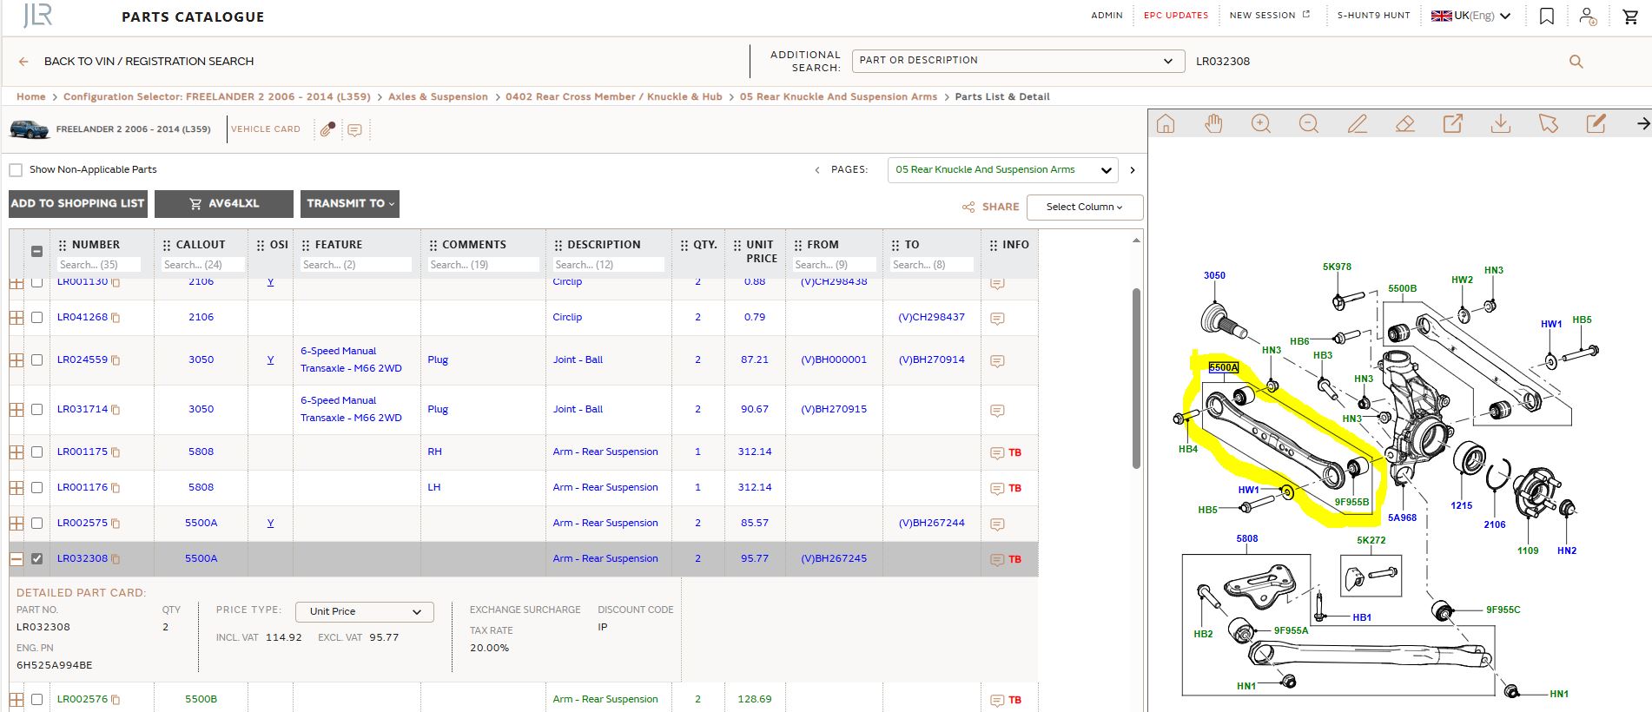Open EPC Updates in top menu
The height and width of the screenshot is (712, 1652).
1175,16
